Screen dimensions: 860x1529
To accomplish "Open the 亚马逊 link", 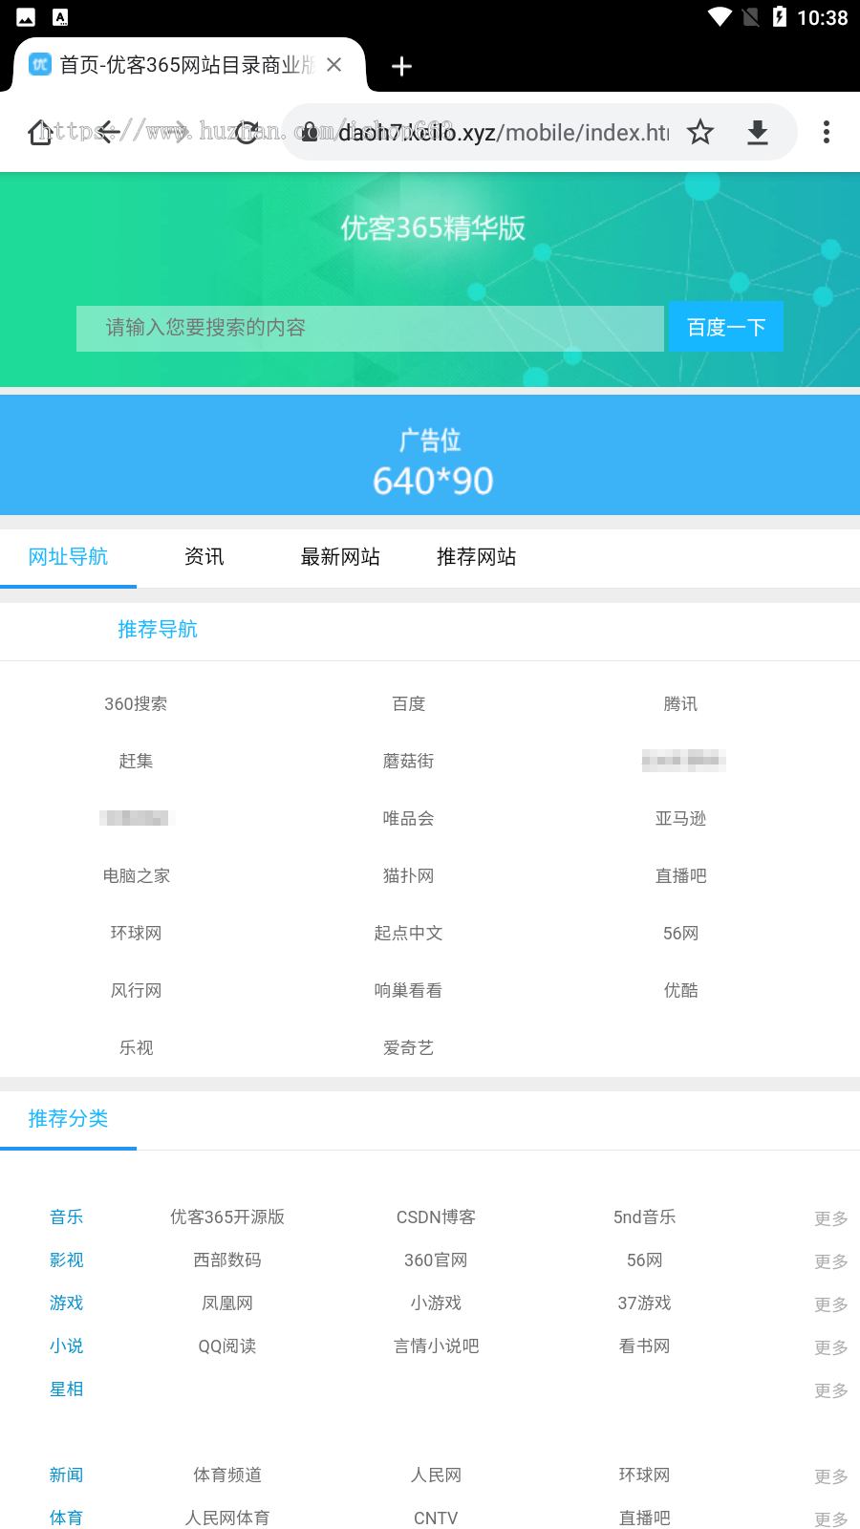I will pyautogui.click(x=680, y=819).
